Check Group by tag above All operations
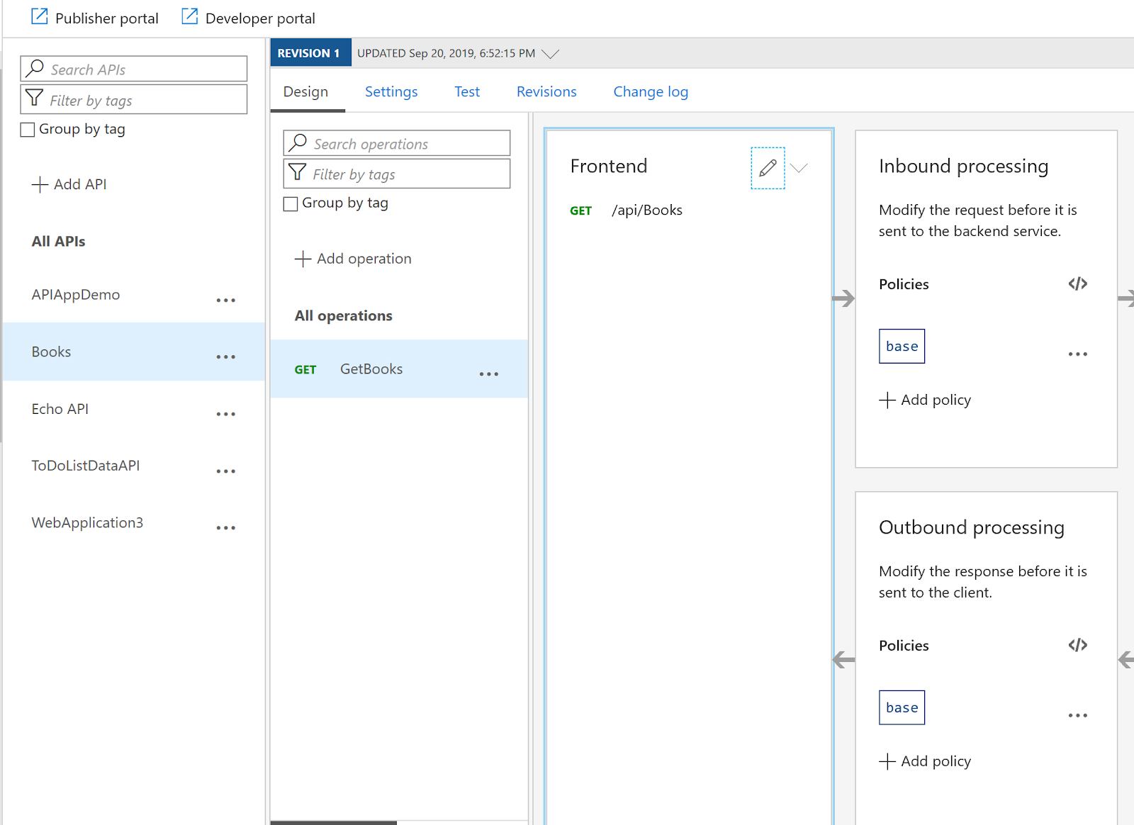The image size is (1134, 825). [291, 203]
